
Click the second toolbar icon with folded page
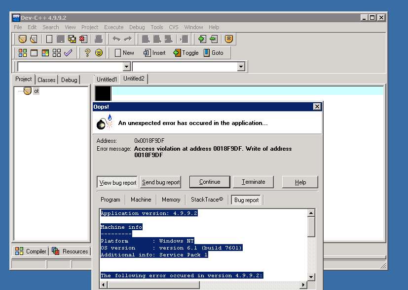click(x=34, y=39)
